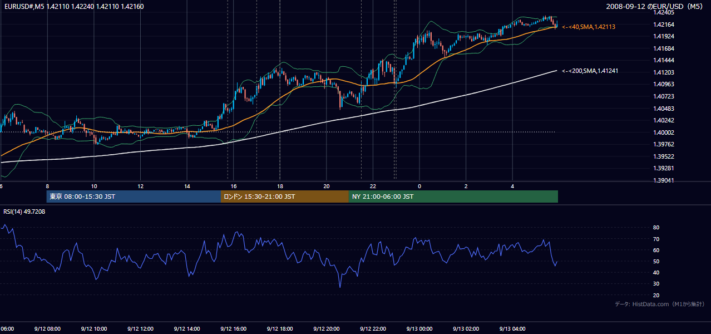
Task: Click hour label 22 under price chart
Action: coord(373,186)
